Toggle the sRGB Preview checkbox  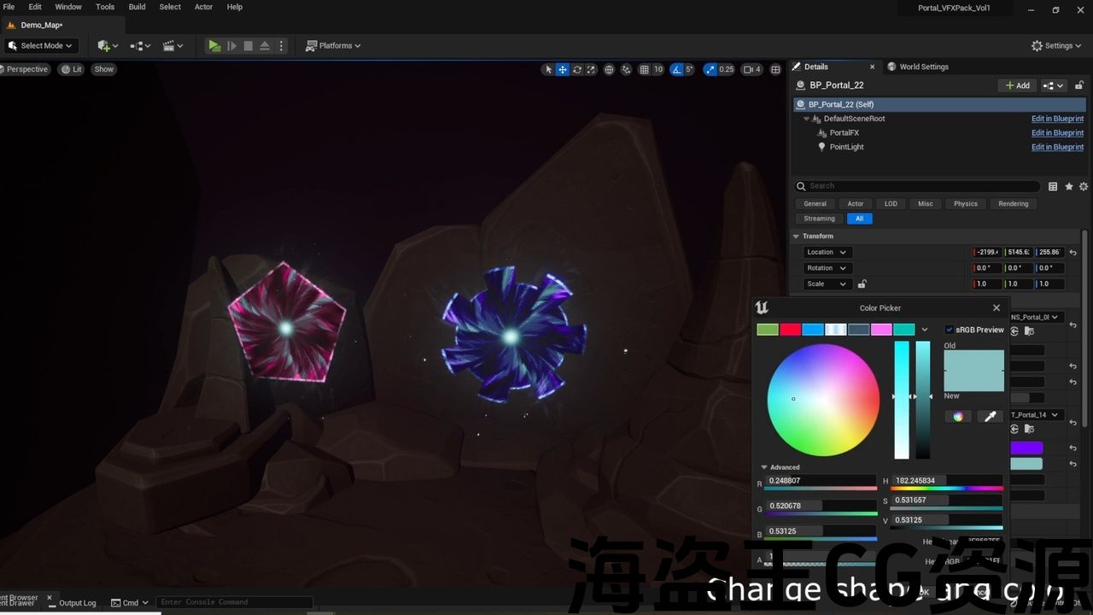click(x=950, y=330)
